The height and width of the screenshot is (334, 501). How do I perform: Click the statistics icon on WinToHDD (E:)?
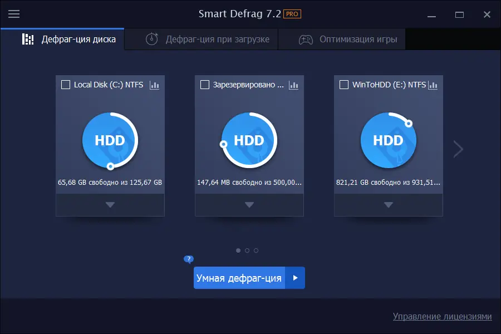pos(434,85)
